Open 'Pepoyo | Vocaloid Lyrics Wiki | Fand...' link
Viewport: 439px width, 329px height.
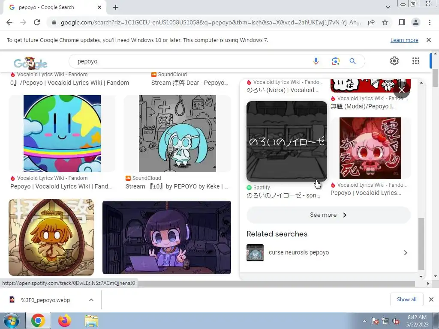coord(61,186)
